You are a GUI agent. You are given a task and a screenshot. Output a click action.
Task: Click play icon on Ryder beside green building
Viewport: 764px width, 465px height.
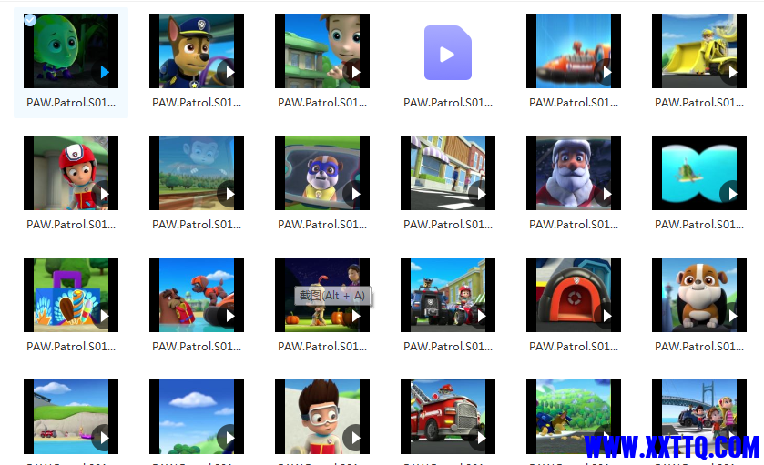point(356,72)
